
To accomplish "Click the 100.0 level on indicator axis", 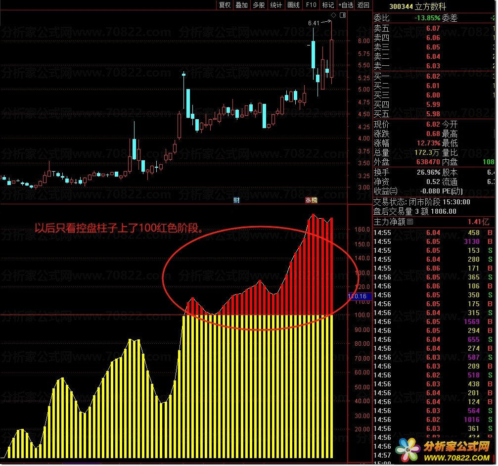I will point(362,315).
